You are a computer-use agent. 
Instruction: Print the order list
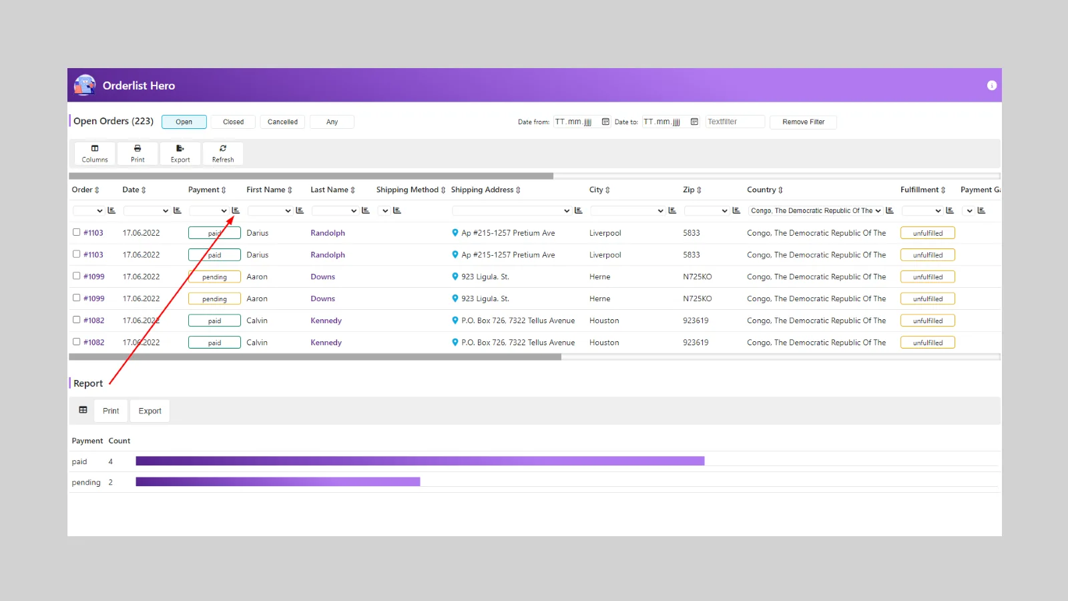pos(138,154)
